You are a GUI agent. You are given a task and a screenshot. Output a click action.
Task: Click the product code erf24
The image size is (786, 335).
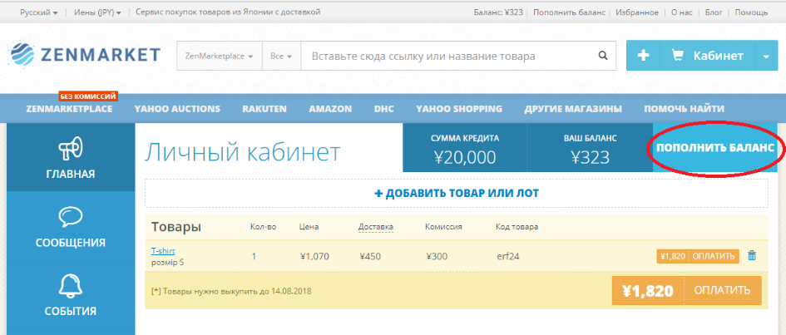[x=508, y=256]
